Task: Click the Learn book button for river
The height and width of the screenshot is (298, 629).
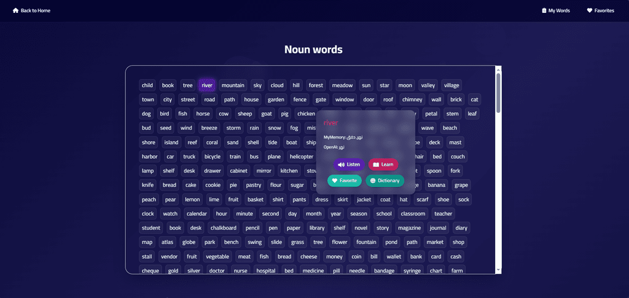Action: tap(383, 164)
